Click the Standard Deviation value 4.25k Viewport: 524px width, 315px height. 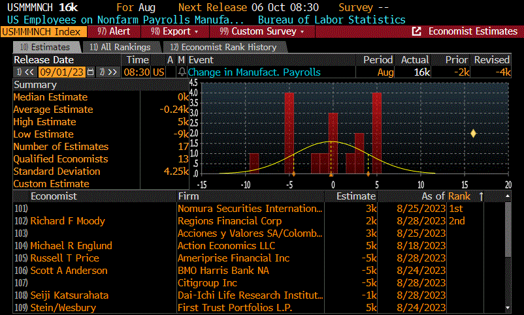(x=176, y=171)
